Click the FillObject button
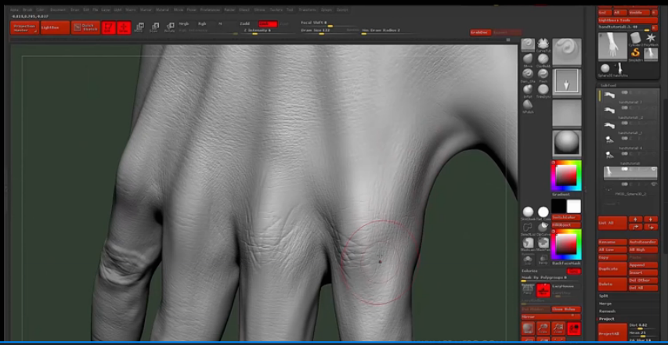The width and height of the screenshot is (668, 345). pos(566,225)
